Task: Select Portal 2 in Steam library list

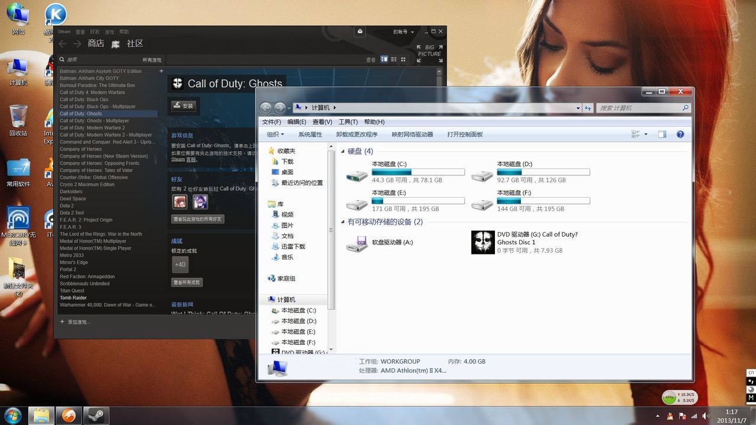Action: pos(67,270)
